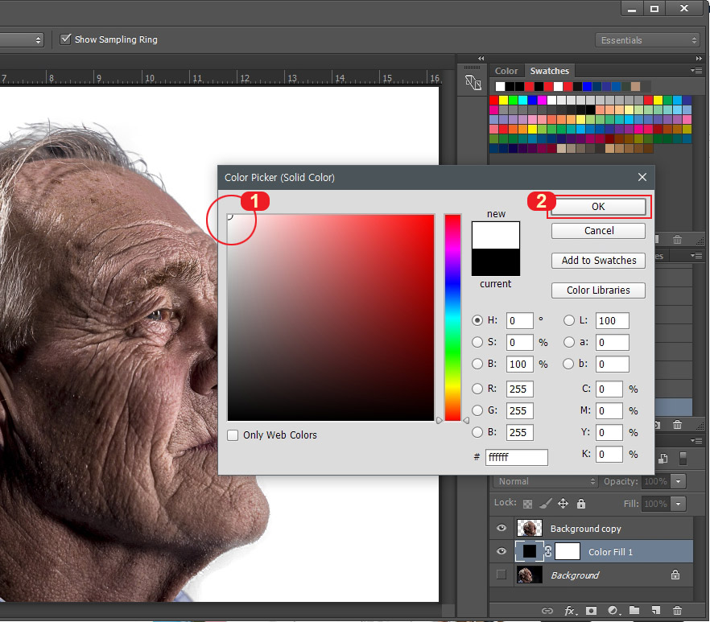Select the Background copy layer thumbnail
This screenshot has width=710, height=622.
[529, 528]
